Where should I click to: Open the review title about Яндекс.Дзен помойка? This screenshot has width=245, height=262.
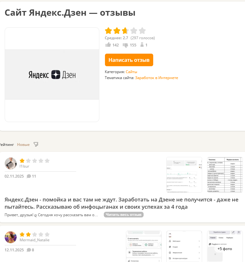[x=122, y=203]
